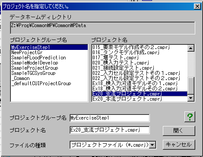Select SampleModelDevelop project group
Image resolution: width=203 pixels, height=157 pixels.
pos(49,63)
